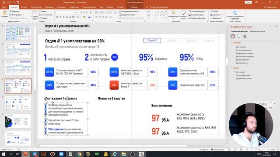This screenshot has width=280, height=157.
Task: Toggle underline (Ч) formatting
Action: click(63, 17)
